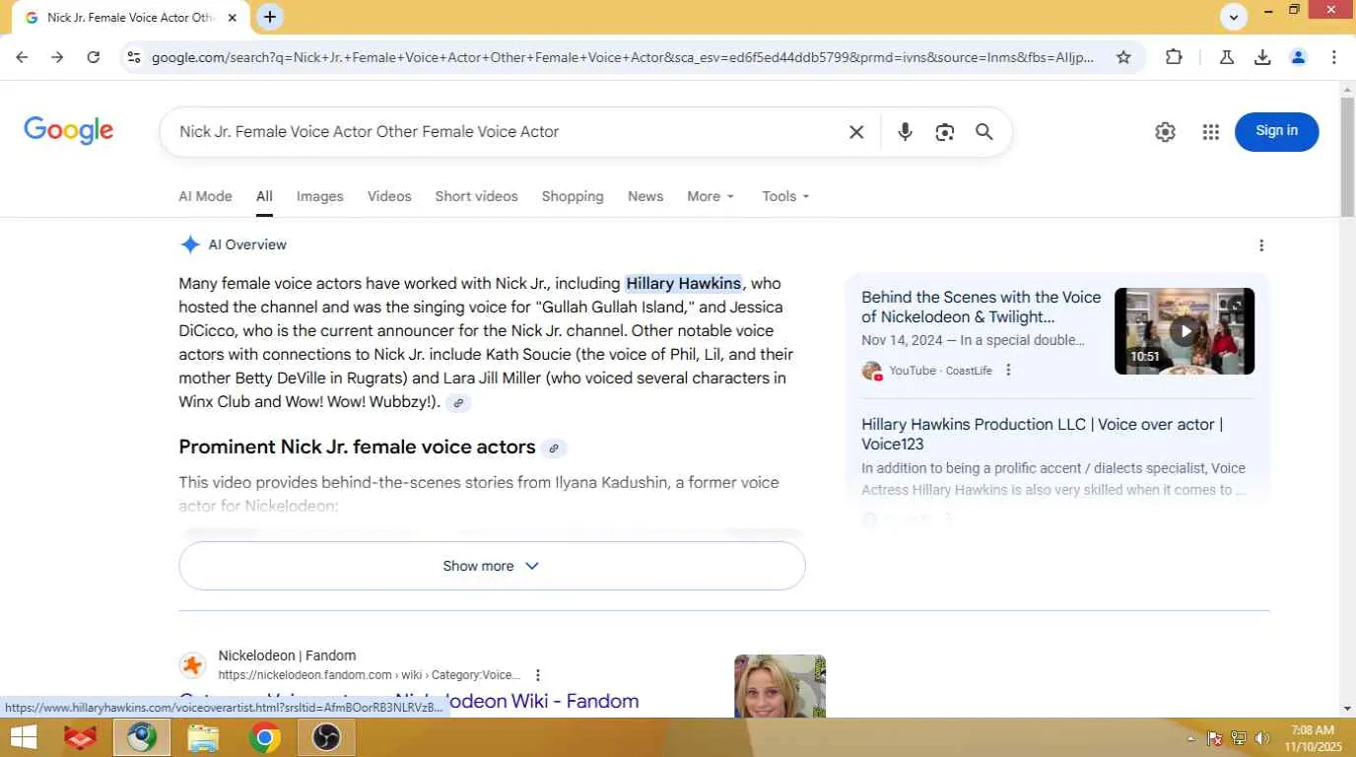Open AI Overview more options menu

click(1261, 245)
